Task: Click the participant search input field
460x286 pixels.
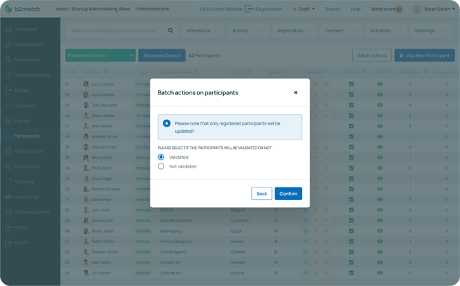Action: [117, 31]
